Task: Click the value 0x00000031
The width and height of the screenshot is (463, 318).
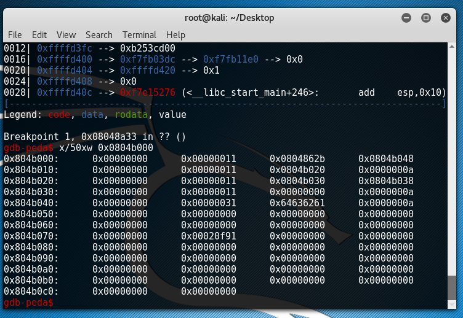Action: point(209,203)
